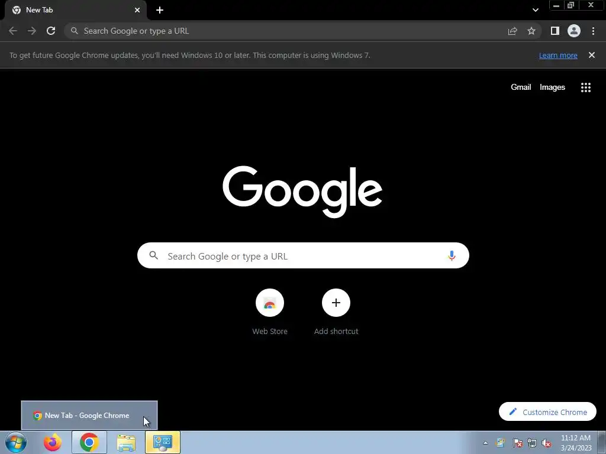
Task: Click the Show desktop strip
Action: (x=602, y=442)
